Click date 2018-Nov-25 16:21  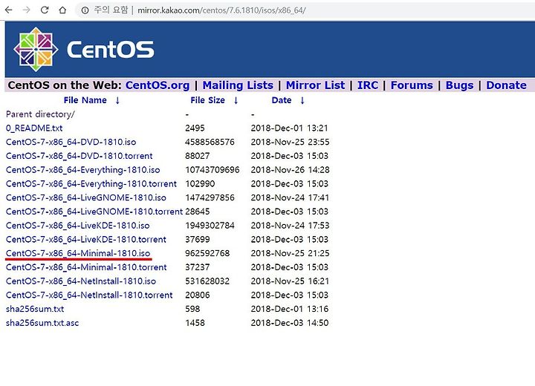(290, 281)
